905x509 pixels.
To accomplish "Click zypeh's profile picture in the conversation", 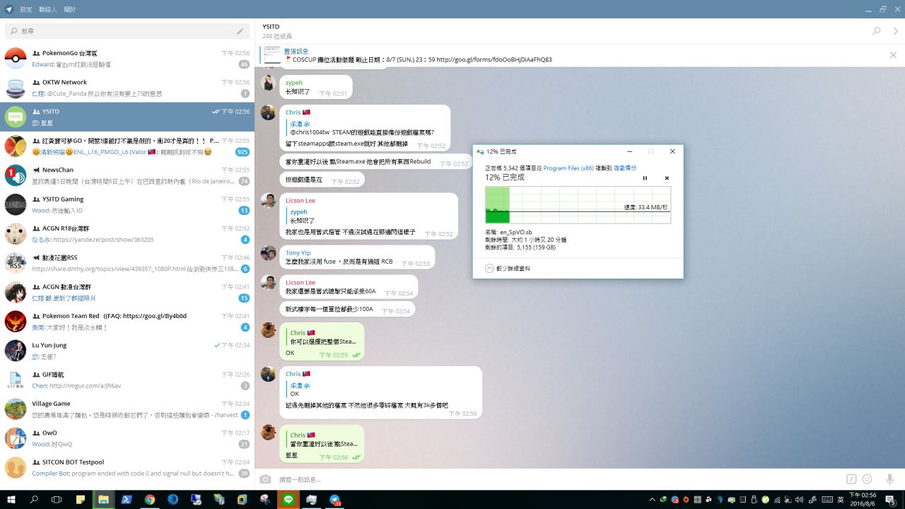I will 268,83.
